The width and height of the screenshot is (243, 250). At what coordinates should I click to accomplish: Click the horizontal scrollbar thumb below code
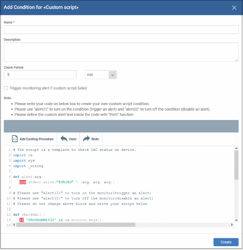click(76, 225)
